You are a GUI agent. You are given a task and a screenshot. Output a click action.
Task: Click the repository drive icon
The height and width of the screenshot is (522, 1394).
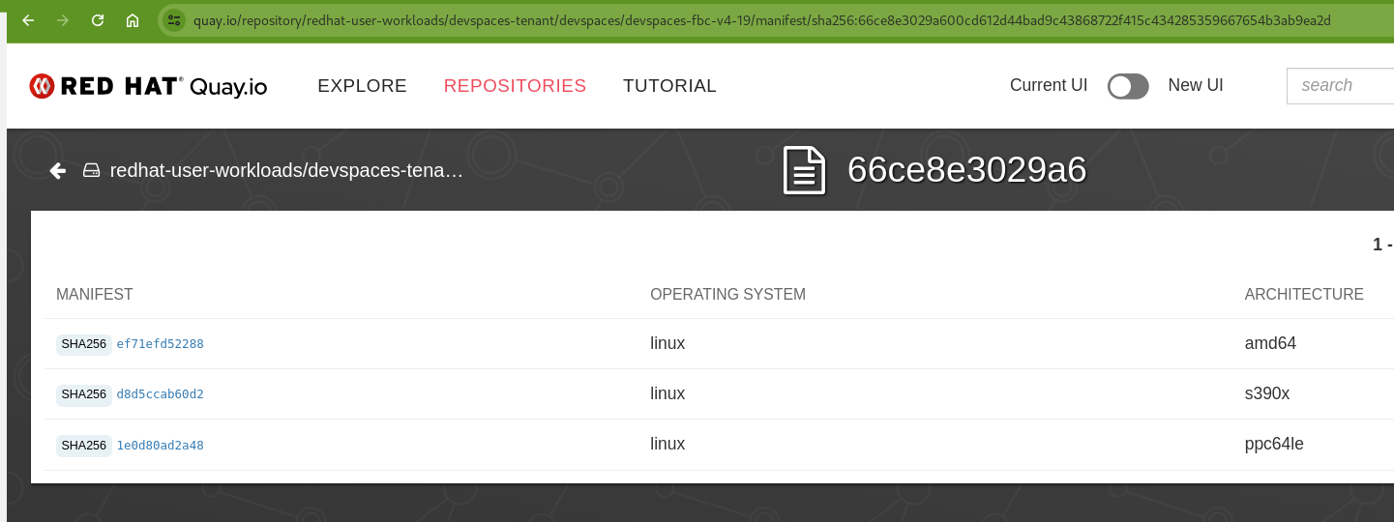point(92,171)
